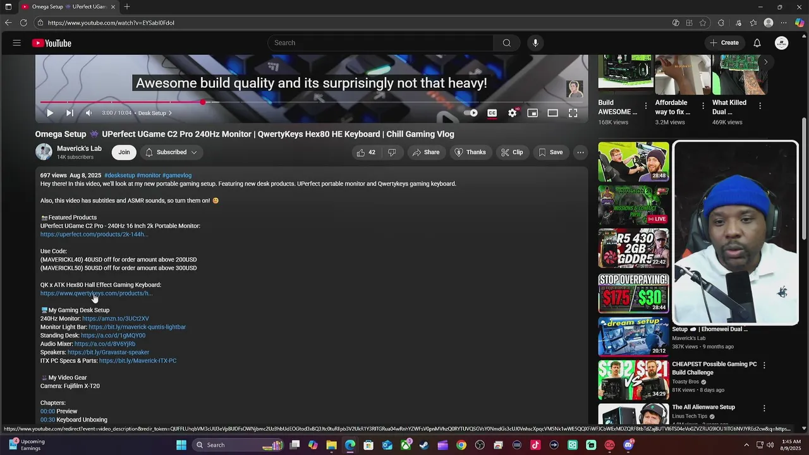Screen dimensions: 809x455
Task: Open browser Settings and more menu
Action: (x=784, y=23)
